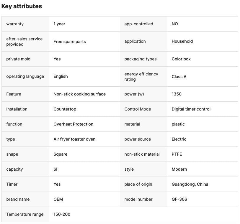Click the "PTFE" non-stick material value
The image size is (240, 224).
[x=177, y=154]
